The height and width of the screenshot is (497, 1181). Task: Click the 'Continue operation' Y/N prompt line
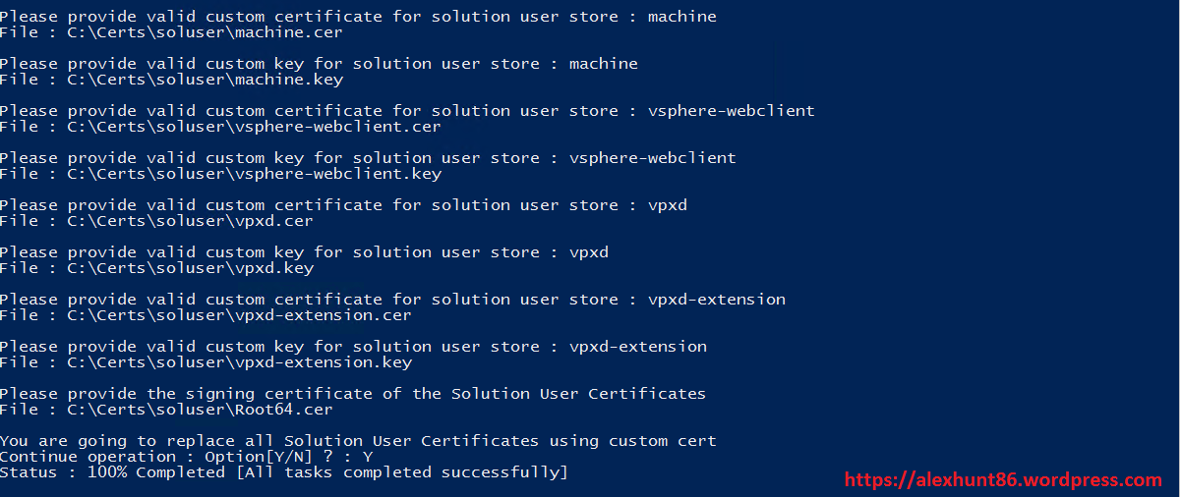[186, 457]
